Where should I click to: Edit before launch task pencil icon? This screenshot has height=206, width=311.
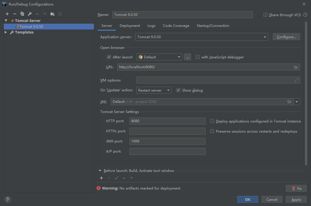pos(116,178)
